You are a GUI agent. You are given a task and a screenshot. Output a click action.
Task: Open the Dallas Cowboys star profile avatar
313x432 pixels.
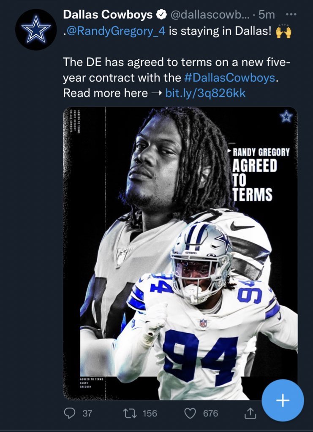(x=36, y=30)
